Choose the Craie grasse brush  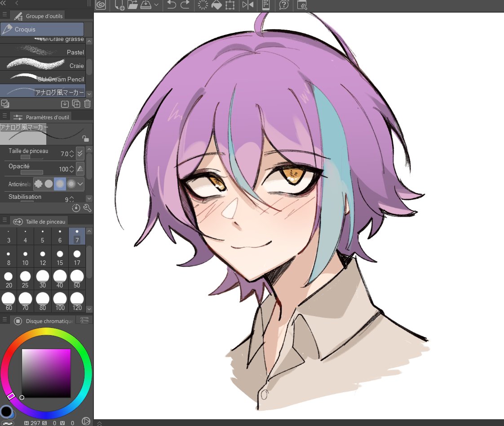pos(43,39)
